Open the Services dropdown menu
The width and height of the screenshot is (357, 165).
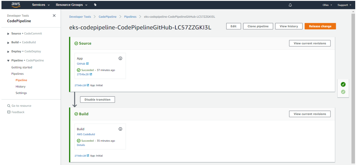point(41,5)
